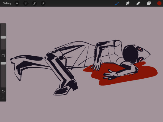Open the red color picker swatch

[x=159, y=3]
